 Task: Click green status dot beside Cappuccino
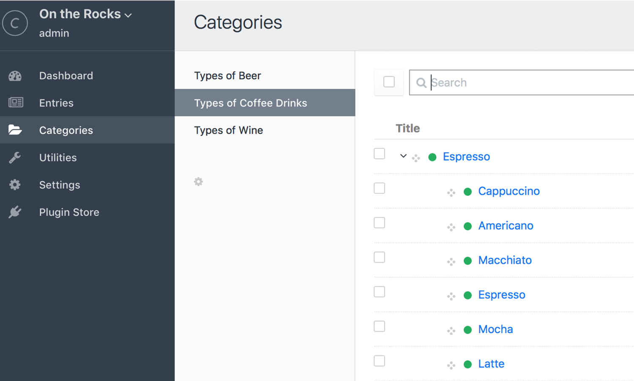(467, 192)
